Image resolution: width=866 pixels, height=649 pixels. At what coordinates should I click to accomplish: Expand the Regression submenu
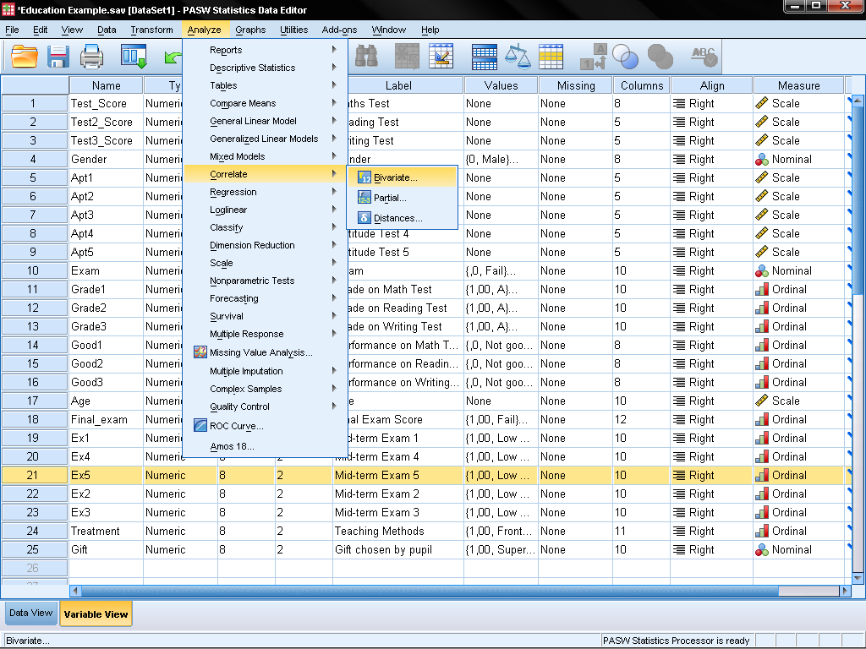click(x=233, y=192)
